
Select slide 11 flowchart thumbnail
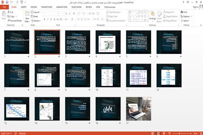[138, 75]
